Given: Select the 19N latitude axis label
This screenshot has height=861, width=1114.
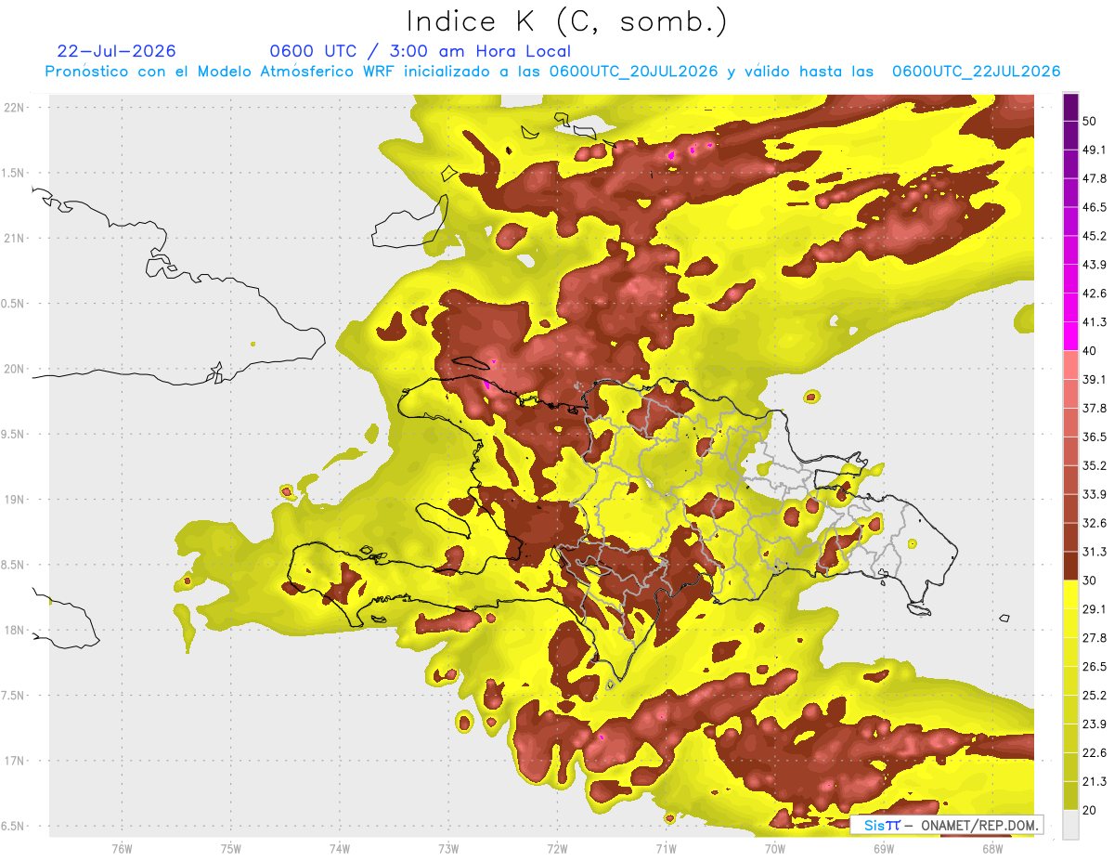Looking at the screenshot, I should [14, 499].
